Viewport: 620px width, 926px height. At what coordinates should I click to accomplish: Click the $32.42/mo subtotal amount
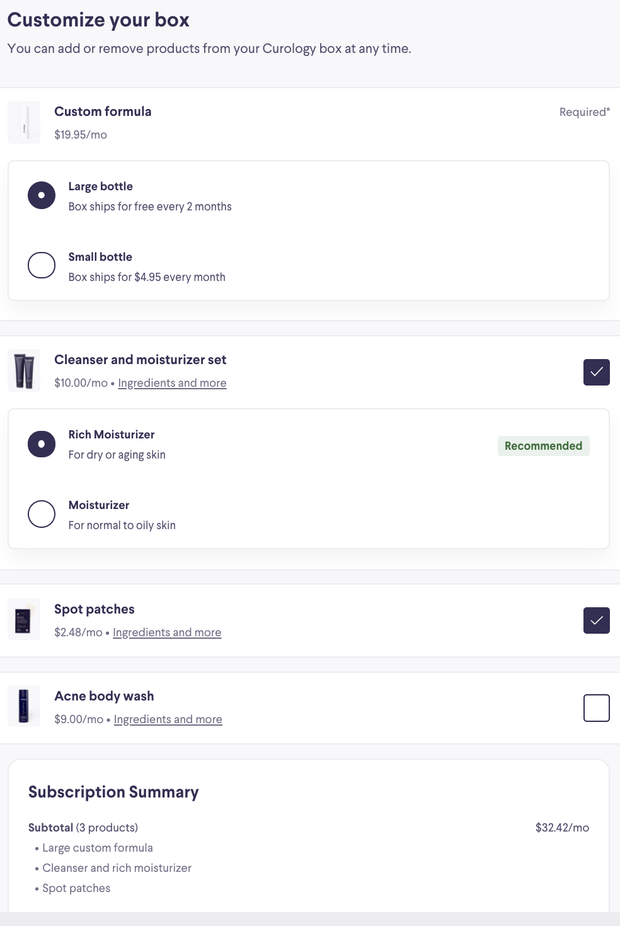click(562, 828)
